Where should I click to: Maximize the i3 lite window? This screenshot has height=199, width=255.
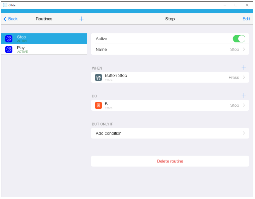[236, 5]
